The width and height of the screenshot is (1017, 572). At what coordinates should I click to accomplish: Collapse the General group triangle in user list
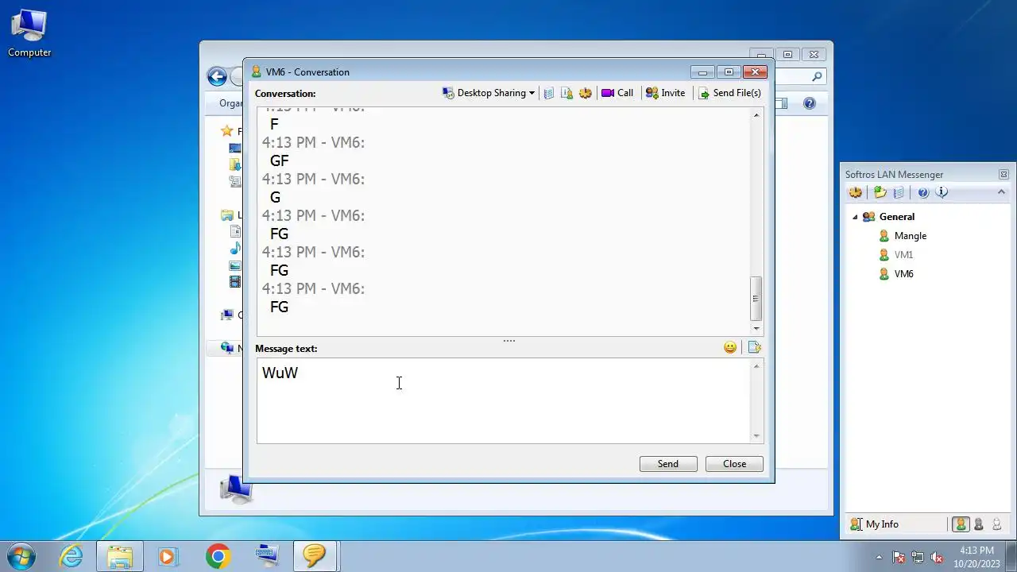[855, 217]
